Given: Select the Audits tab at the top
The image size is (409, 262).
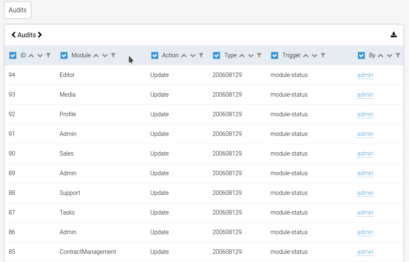Looking at the screenshot, I should tap(17, 10).
